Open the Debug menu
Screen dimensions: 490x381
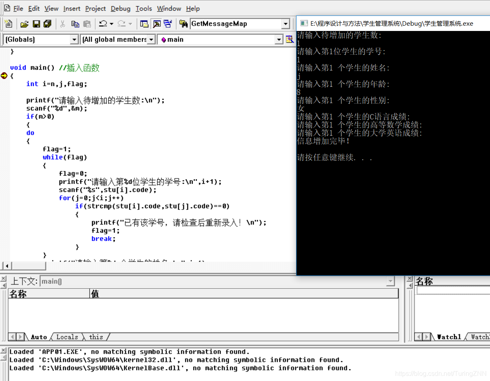[x=121, y=9]
